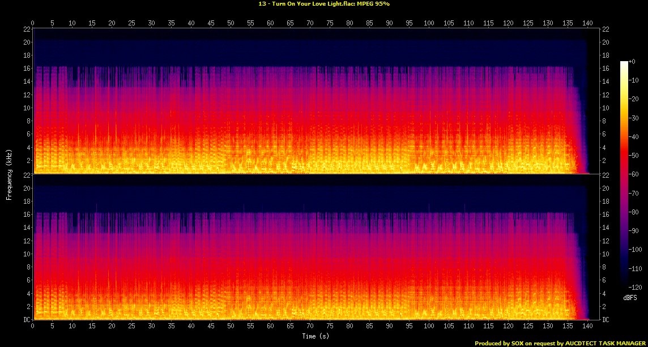Viewport: 648px width, 347px height.
Task: Click the 20 kHz label on the lower channel's right axis
Action: click(606, 188)
